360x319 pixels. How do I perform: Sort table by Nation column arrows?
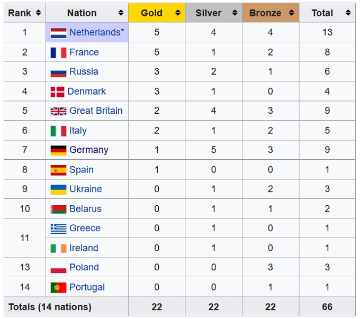point(121,13)
